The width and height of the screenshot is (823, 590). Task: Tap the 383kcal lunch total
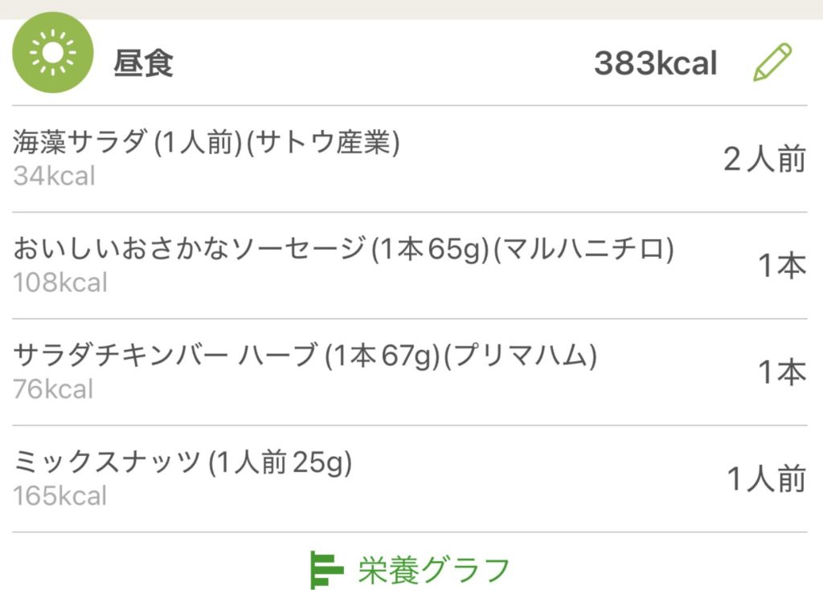[655, 63]
